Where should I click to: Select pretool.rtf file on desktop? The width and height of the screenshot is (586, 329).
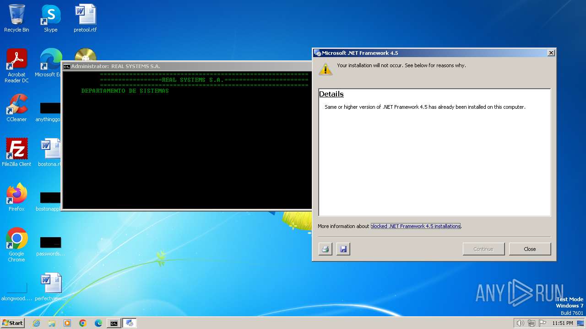click(x=85, y=19)
